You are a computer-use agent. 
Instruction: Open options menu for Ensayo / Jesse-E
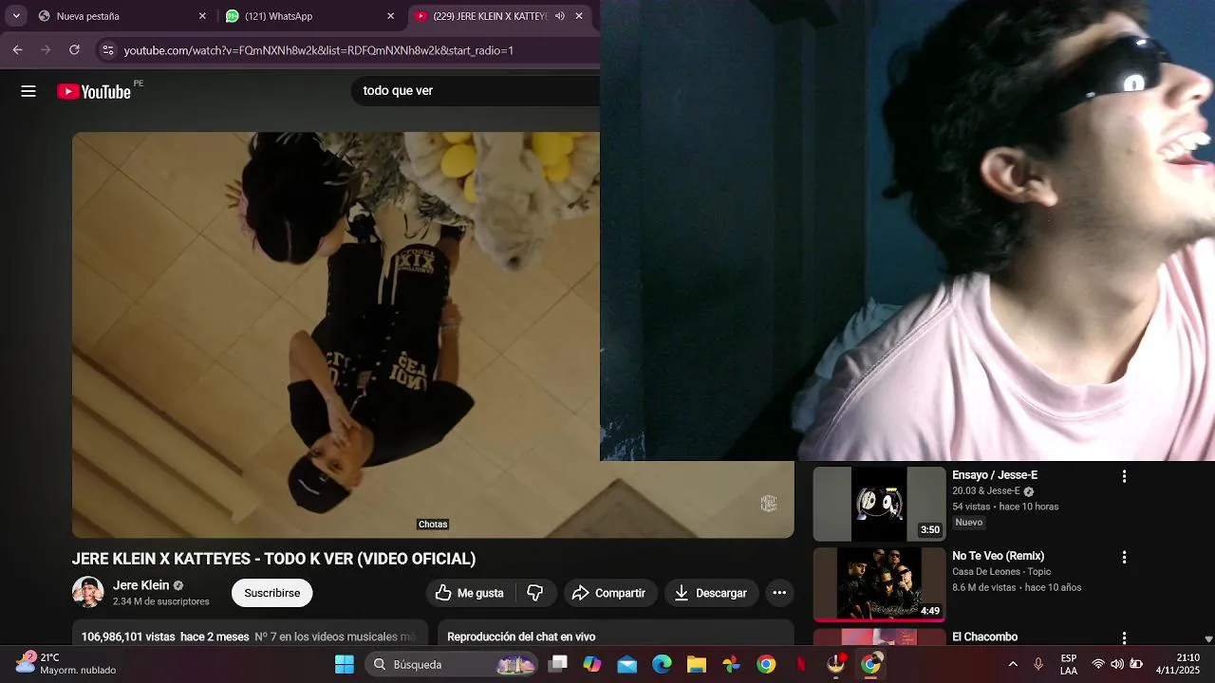coord(1124,476)
